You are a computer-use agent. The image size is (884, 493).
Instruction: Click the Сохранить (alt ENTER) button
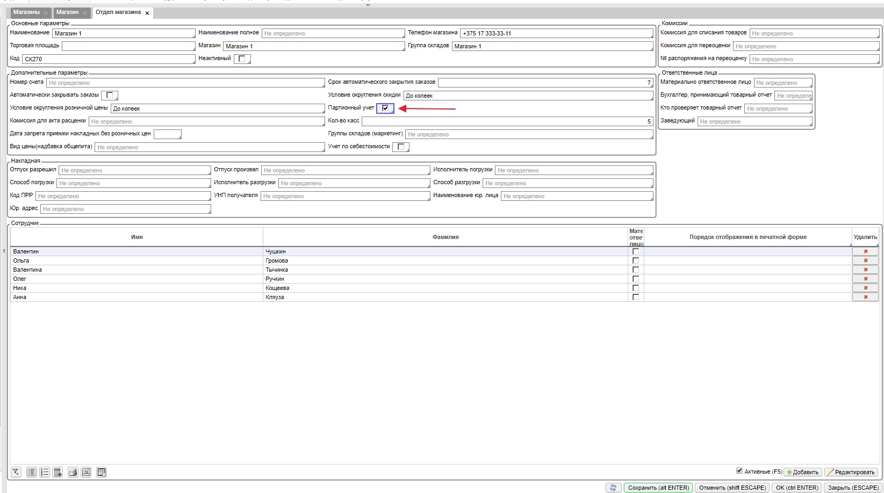pos(658,488)
